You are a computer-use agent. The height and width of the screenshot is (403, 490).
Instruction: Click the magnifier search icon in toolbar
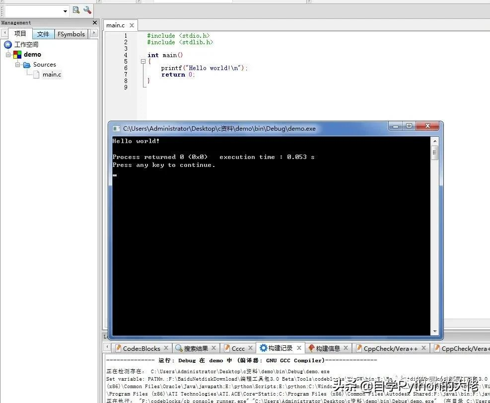pyautogui.click(x=76, y=10)
